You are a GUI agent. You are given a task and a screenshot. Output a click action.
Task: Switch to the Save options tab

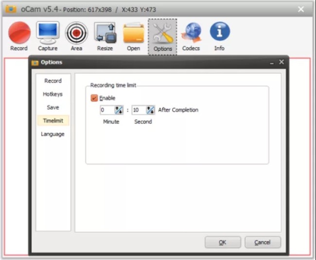pyautogui.click(x=53, y=107)
